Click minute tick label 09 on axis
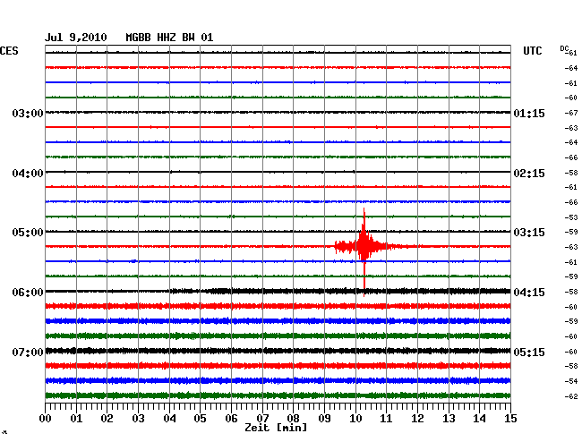 tap(324, 419)
